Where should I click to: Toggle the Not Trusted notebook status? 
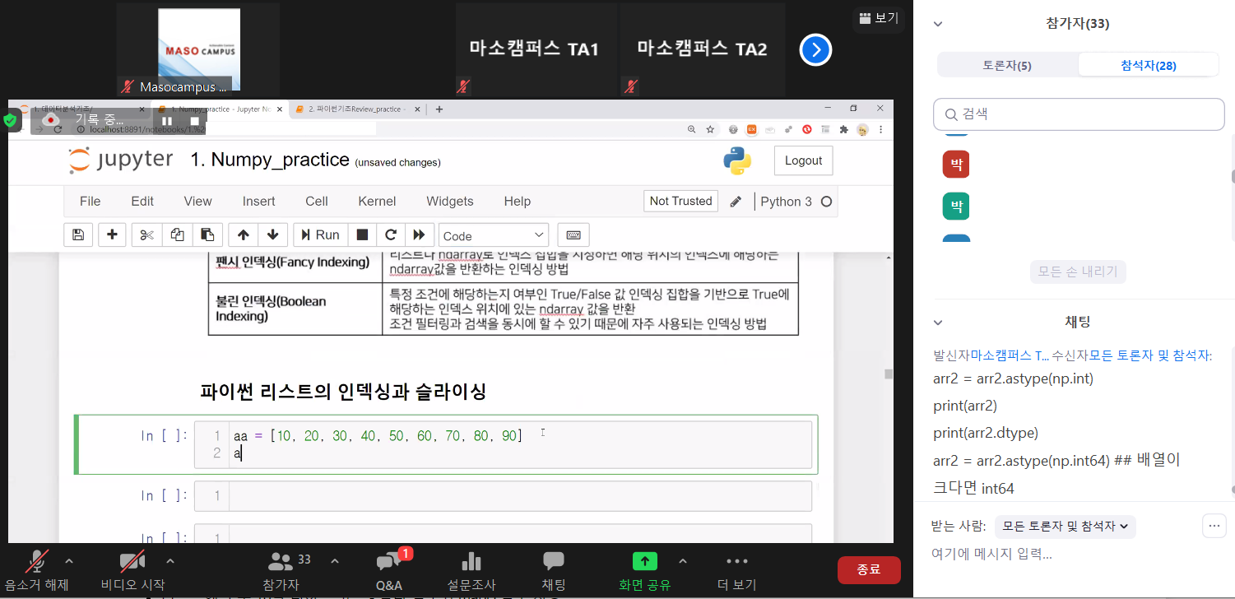coord(680,202)
